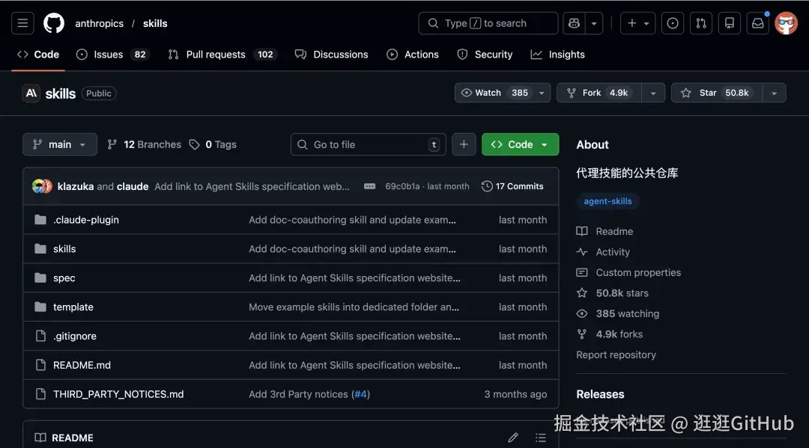
Task: Open the Fork options dropdown arrow
Action: [x=653, y=93]
